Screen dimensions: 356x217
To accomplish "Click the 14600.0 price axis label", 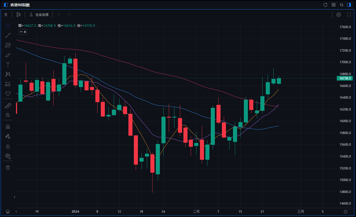I will 345,203.
